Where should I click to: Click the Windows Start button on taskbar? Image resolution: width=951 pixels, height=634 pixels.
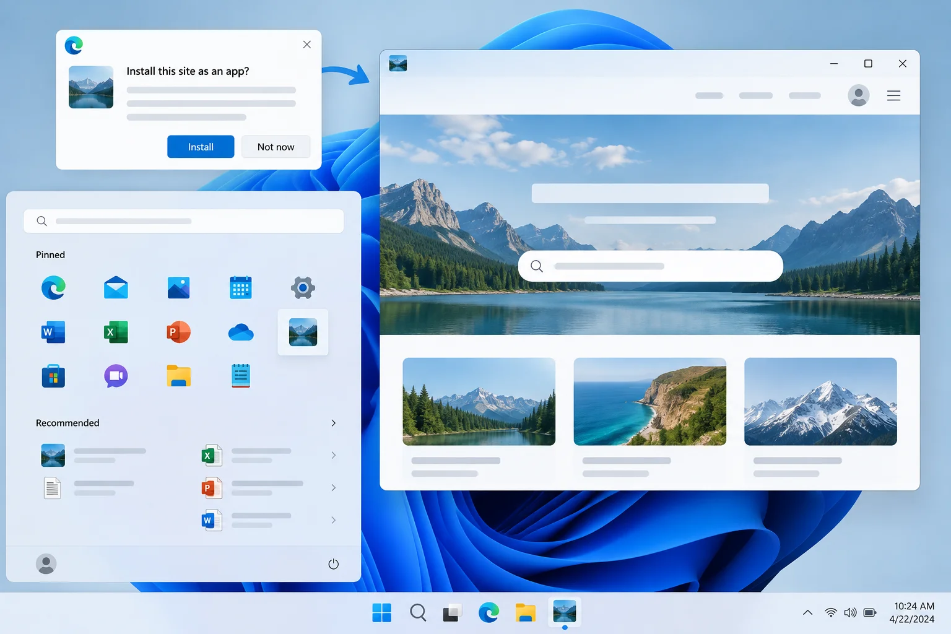(382, 613)
